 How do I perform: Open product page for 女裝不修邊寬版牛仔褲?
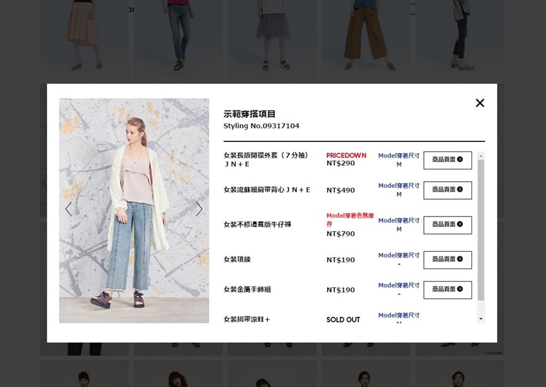[447, 225]
